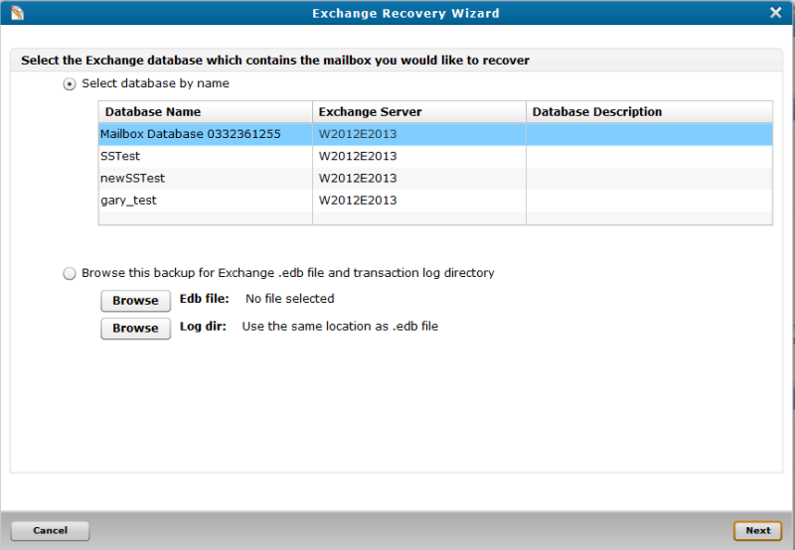Proceed with the Next button
The width and height of the screenshot is (795, 550).
pos(758,531)
